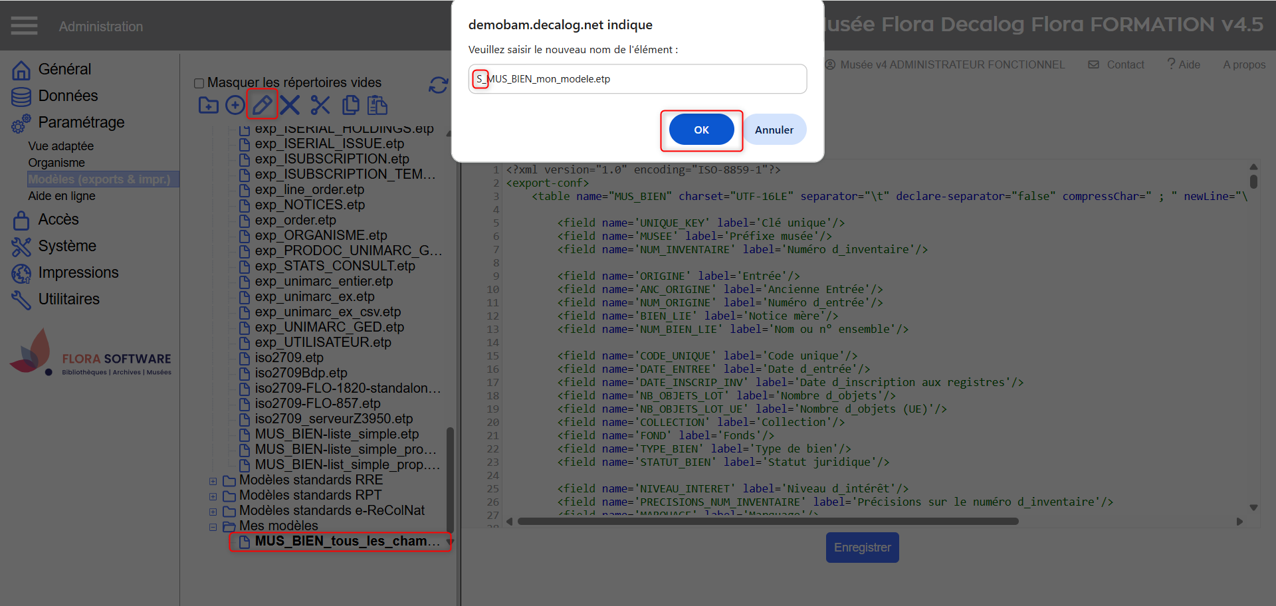Click the cut scissors icon
This screenshot has width=1276, height=606.
point(320,105)
